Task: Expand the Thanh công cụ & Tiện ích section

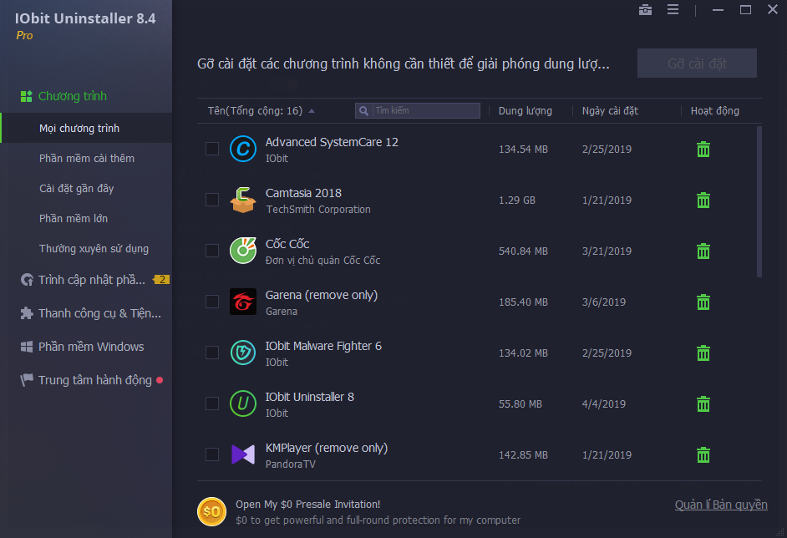Action: click(99, 313)
